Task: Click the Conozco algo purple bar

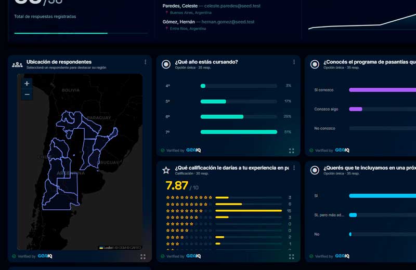Action: click(356, 109)
